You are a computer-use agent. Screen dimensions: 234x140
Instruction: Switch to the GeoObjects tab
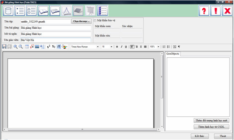[x=172, y=54]
